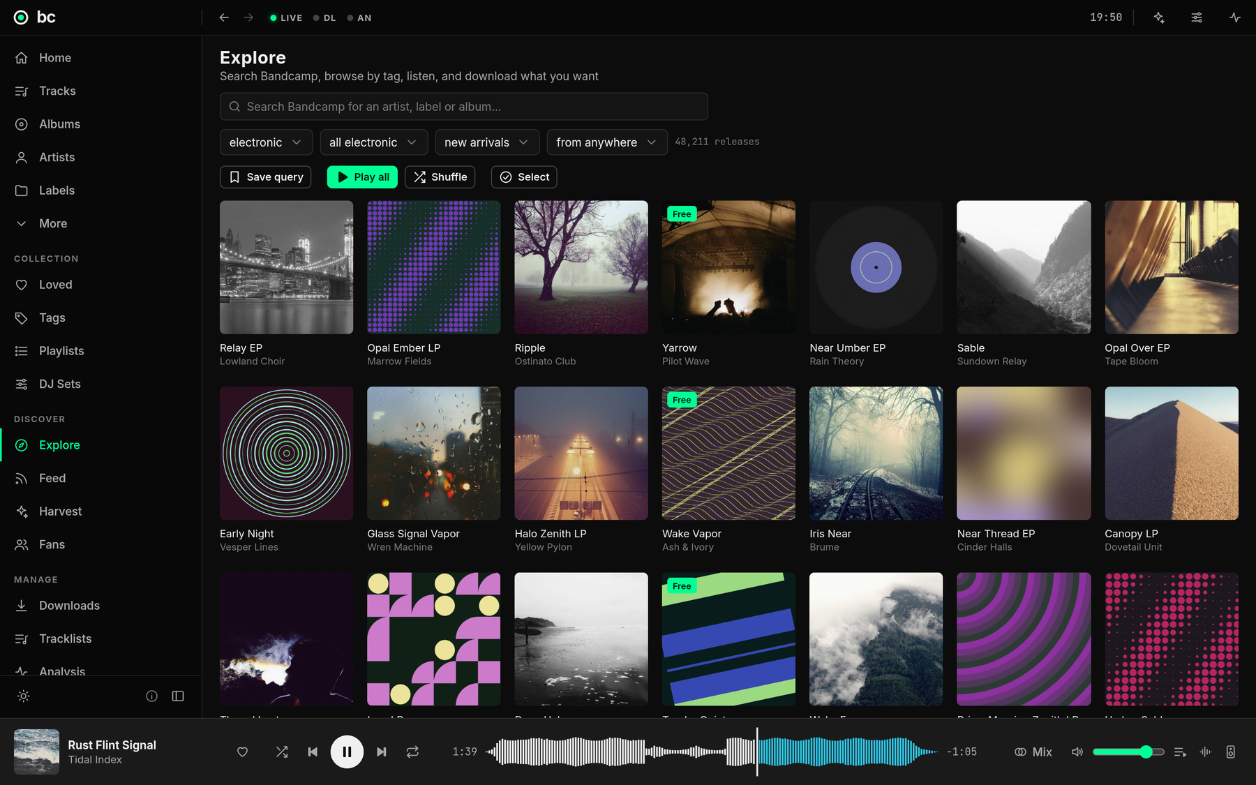
Task: Click the forward navigation arrow
Action: coord(248,17)
